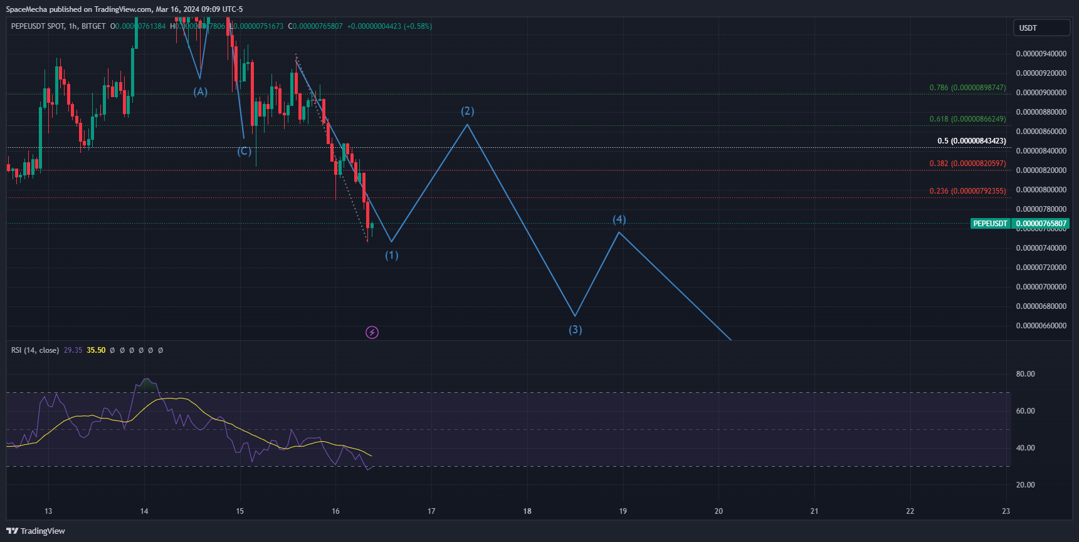1079x542 pixels.
Task: Click the date label 20 on time axis
Action: 718,511
